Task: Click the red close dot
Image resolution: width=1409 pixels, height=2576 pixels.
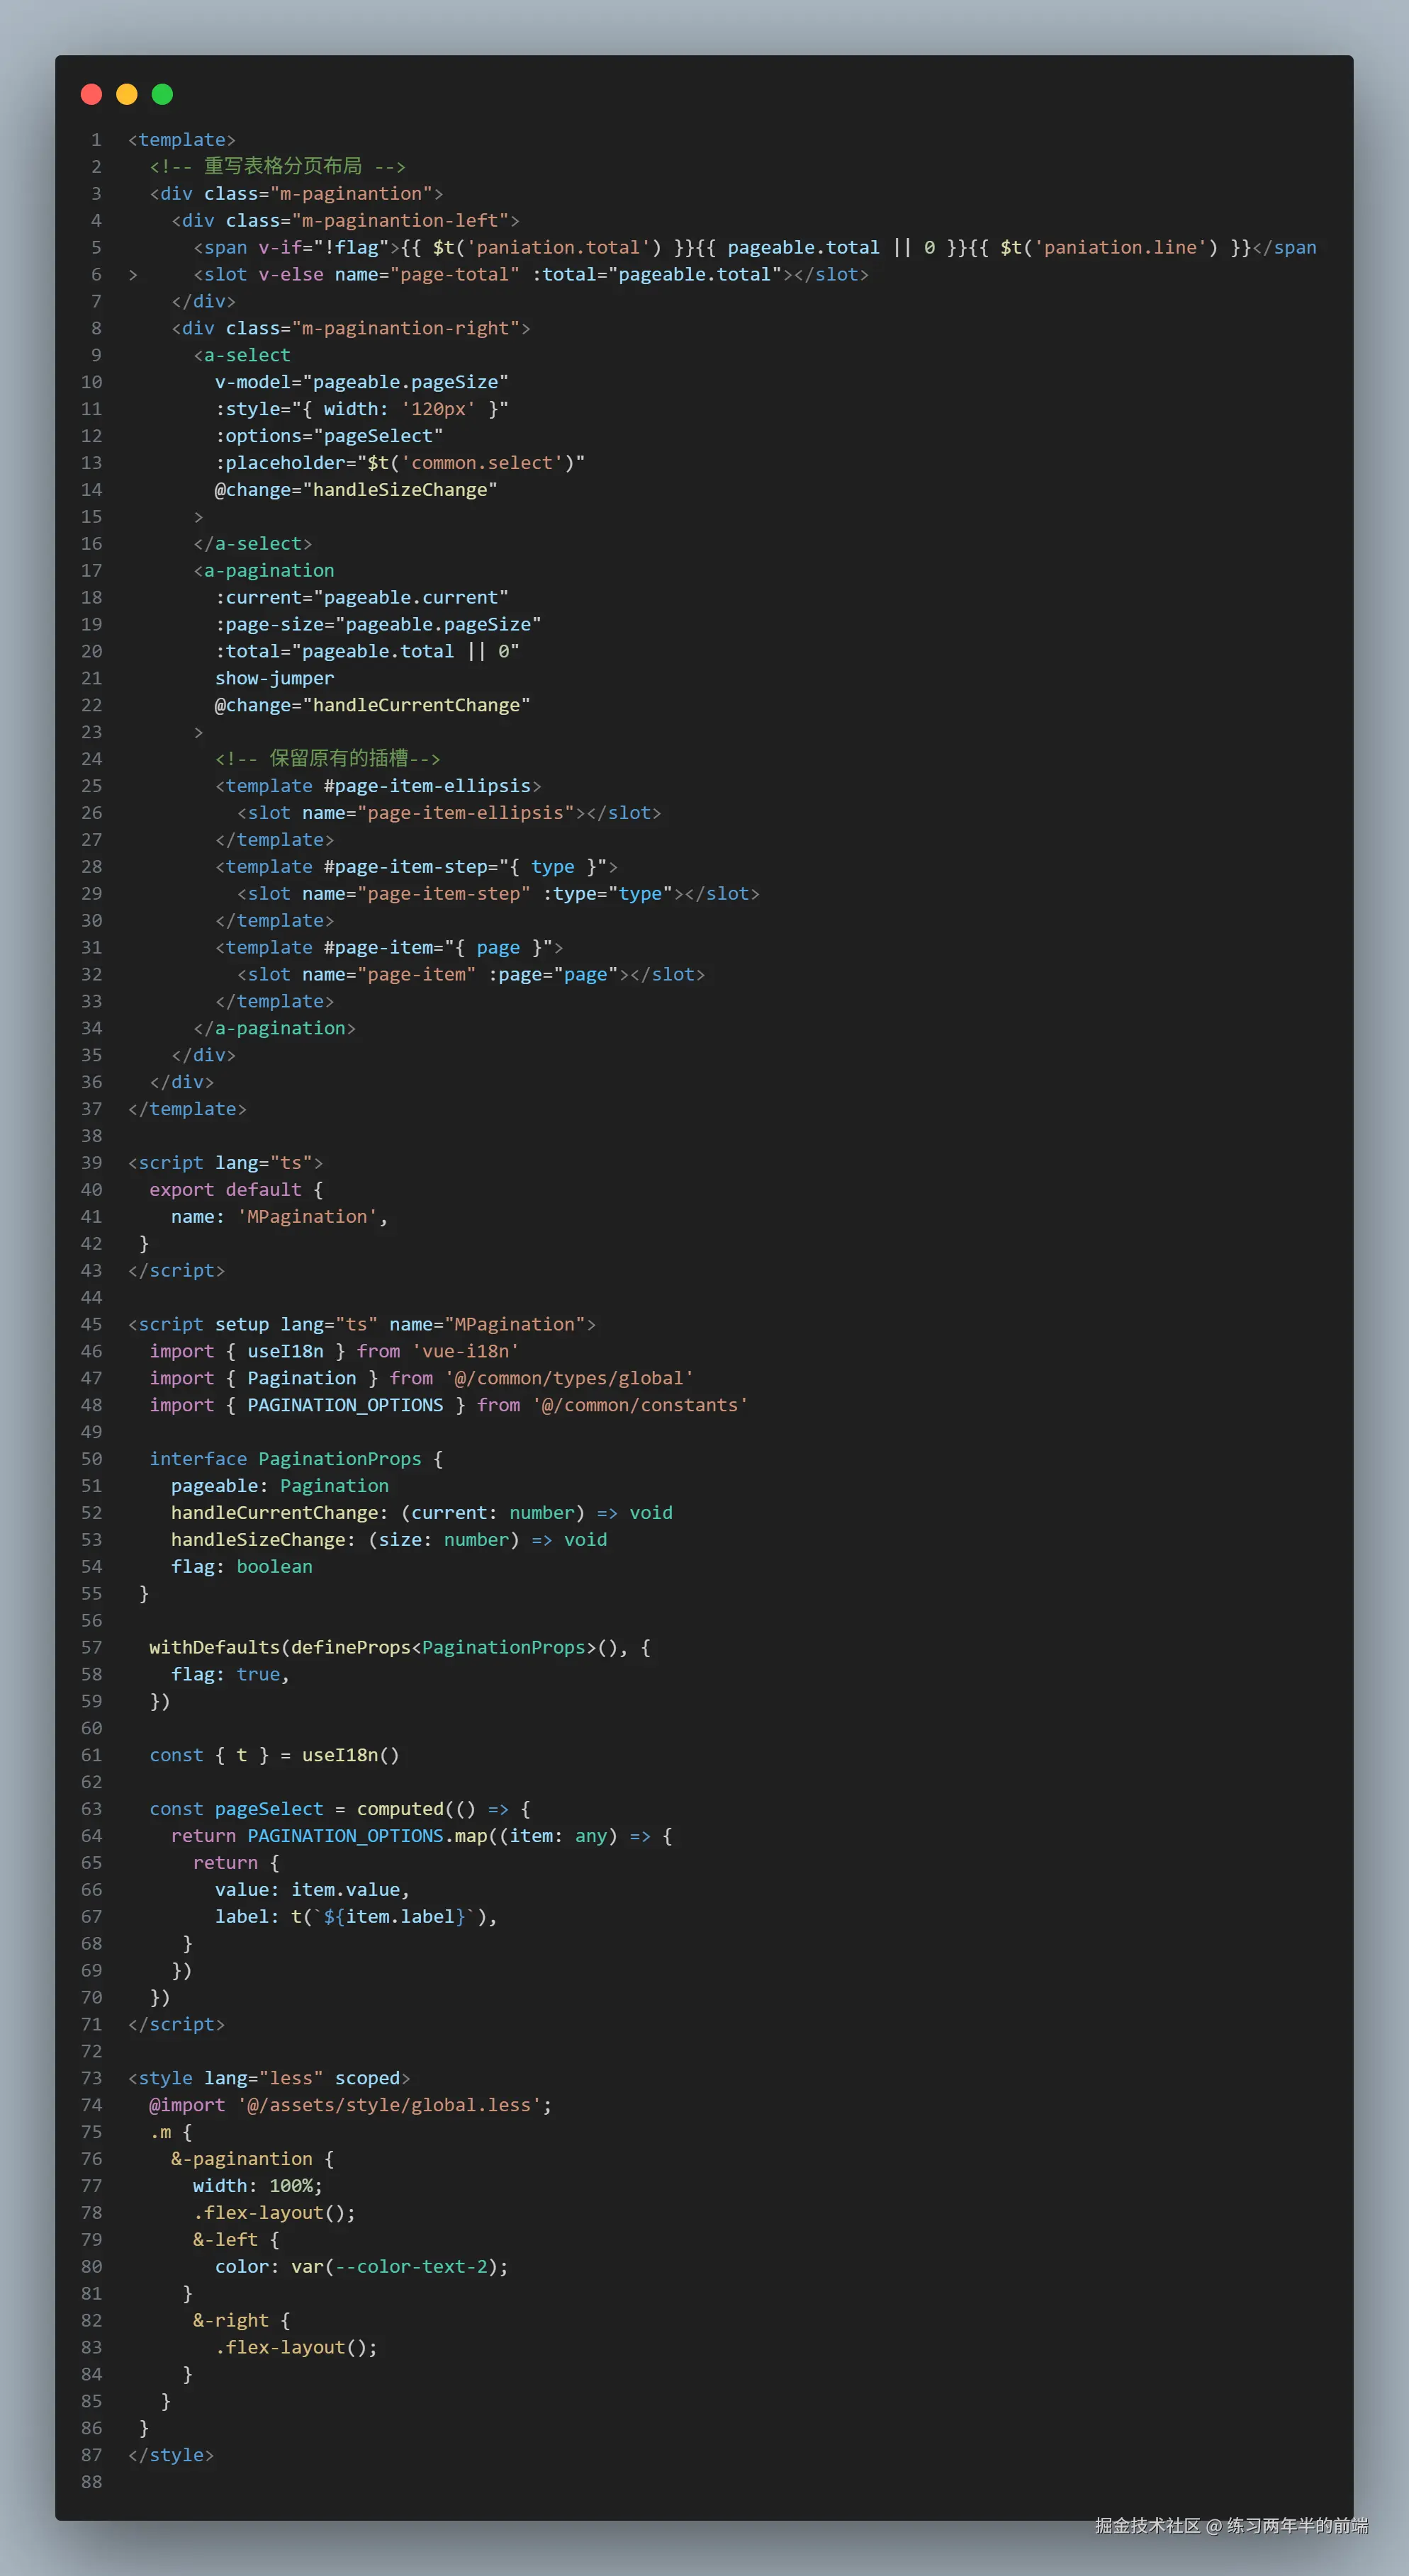Action: [x=91, y=94]
